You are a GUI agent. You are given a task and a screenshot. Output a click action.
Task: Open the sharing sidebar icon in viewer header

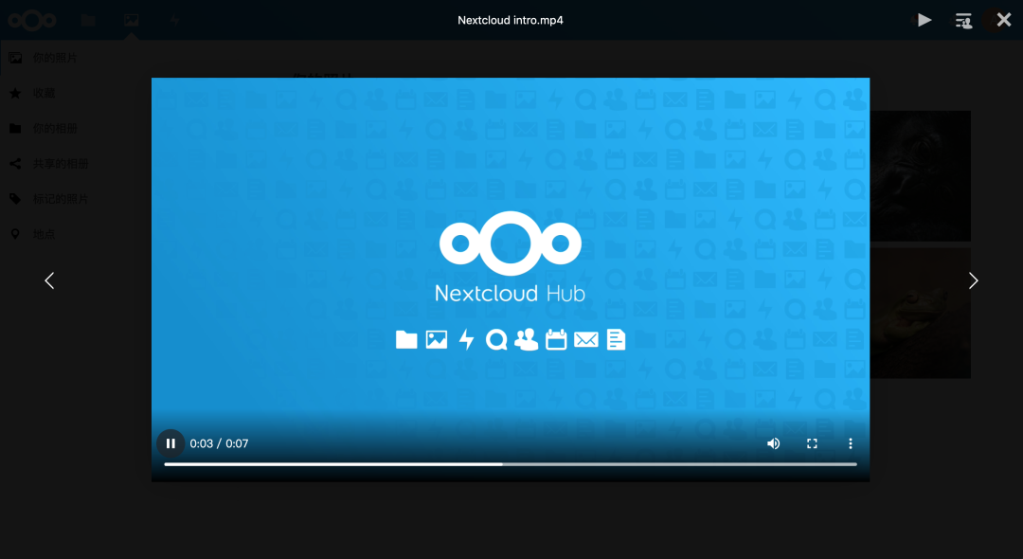[963, 20]
